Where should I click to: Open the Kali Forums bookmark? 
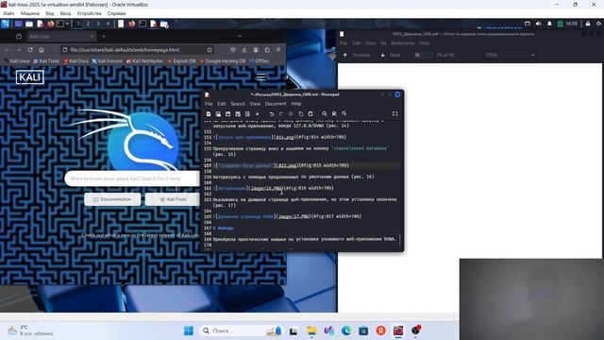[107, 60]
